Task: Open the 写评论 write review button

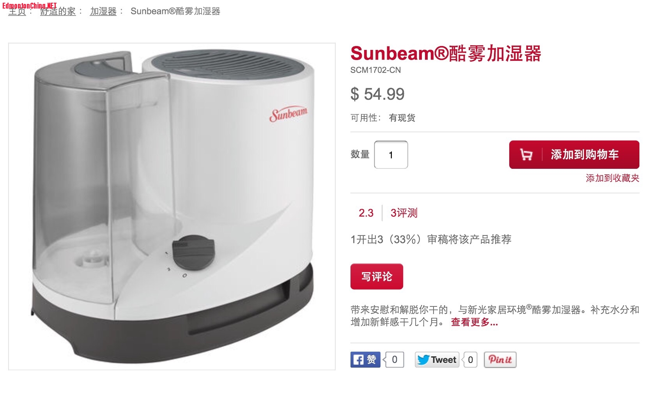Action: pos(377,277)
